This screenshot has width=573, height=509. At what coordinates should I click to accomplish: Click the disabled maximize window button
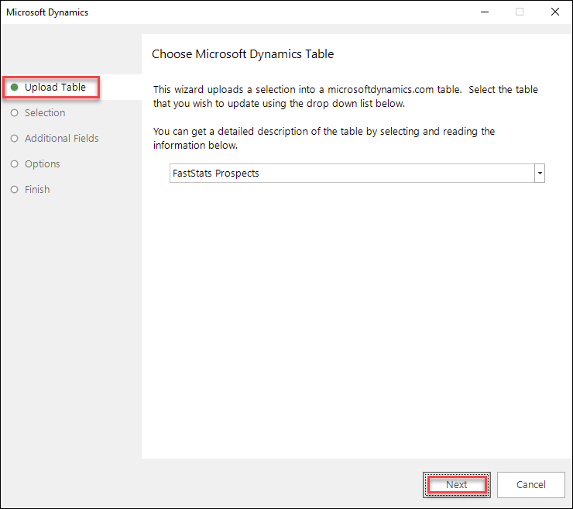(x=520, y=12)
